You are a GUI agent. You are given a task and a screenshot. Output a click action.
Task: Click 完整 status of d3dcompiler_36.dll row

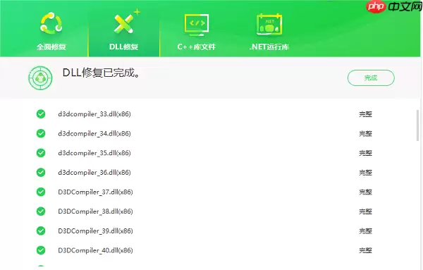tap(365, 172)
